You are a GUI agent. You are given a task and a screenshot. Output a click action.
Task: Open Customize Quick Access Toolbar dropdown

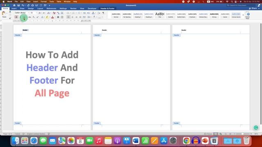pos(50,5)
